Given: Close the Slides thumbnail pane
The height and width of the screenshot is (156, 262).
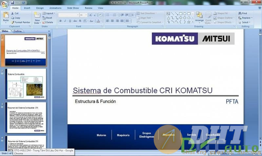Looking at the screenshot, I should coord(49,31).
